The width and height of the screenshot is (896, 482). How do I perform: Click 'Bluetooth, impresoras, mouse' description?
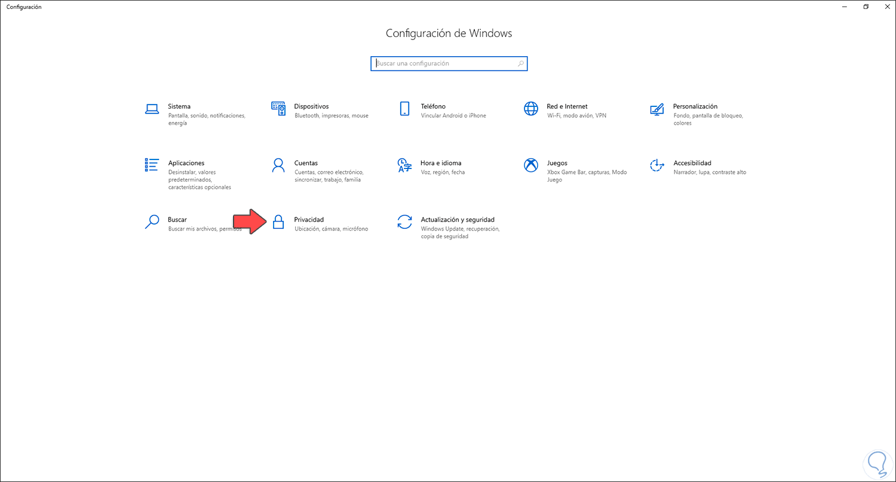332,116
